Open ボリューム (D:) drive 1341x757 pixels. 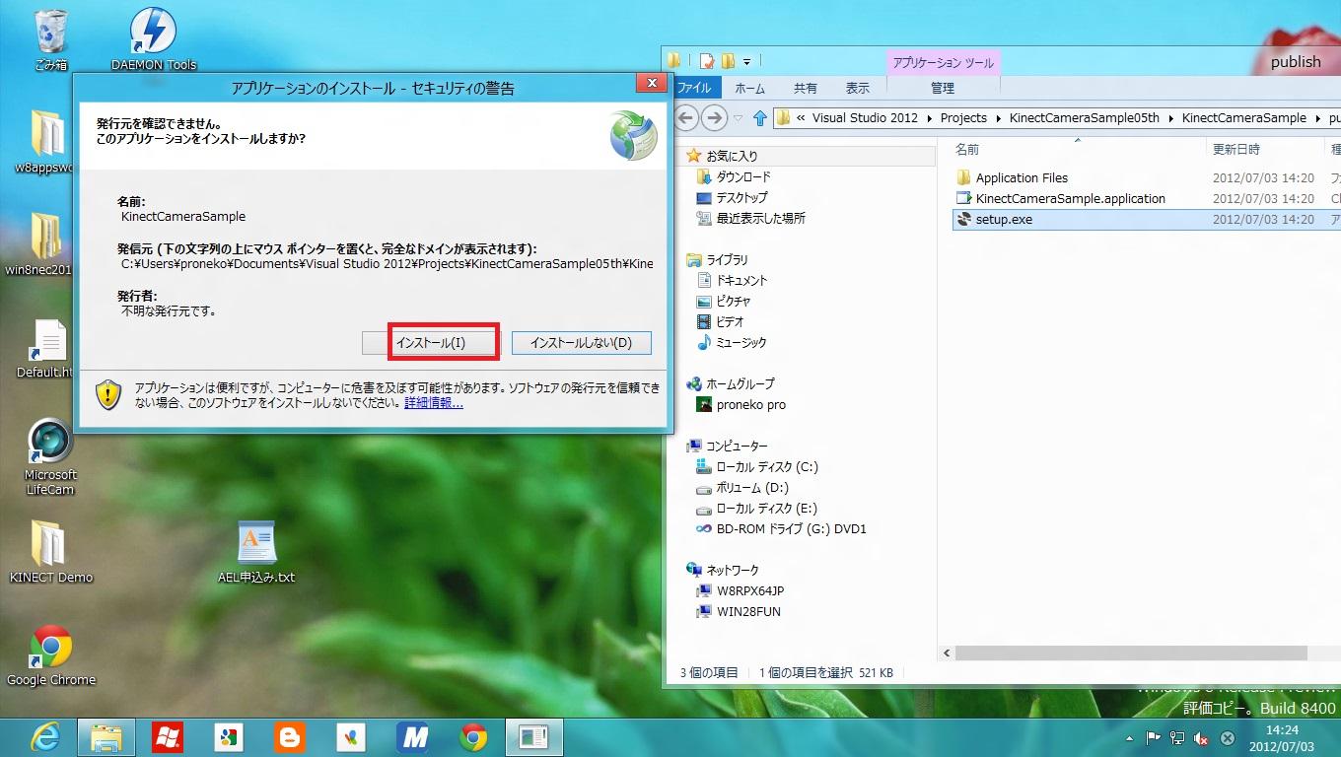(x=752, y=487)
